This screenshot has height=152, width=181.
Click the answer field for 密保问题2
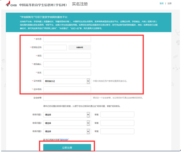tap(117, 123)
